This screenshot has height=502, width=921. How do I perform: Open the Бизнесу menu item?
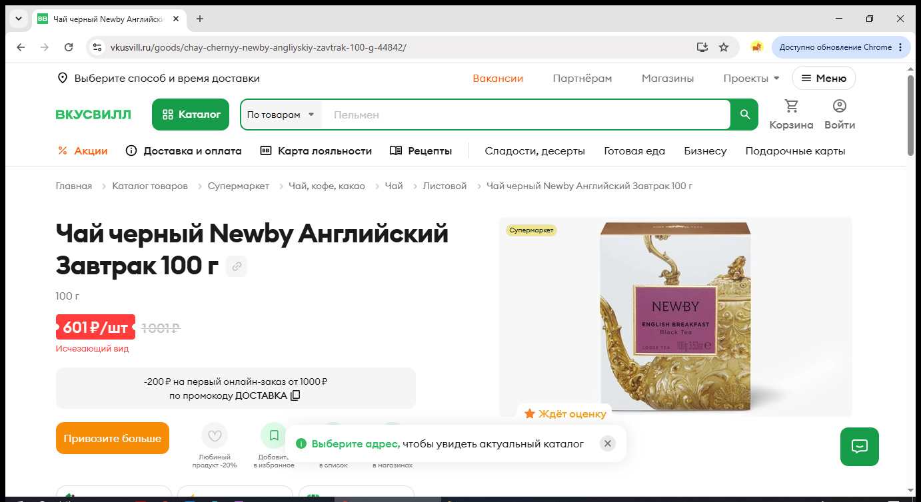click(x=705, y=151)
